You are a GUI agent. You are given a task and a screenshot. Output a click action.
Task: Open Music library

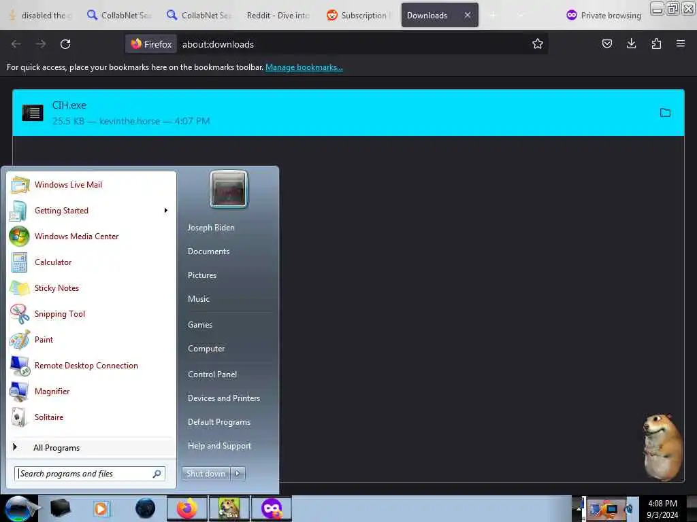click(x=198, y=299)
